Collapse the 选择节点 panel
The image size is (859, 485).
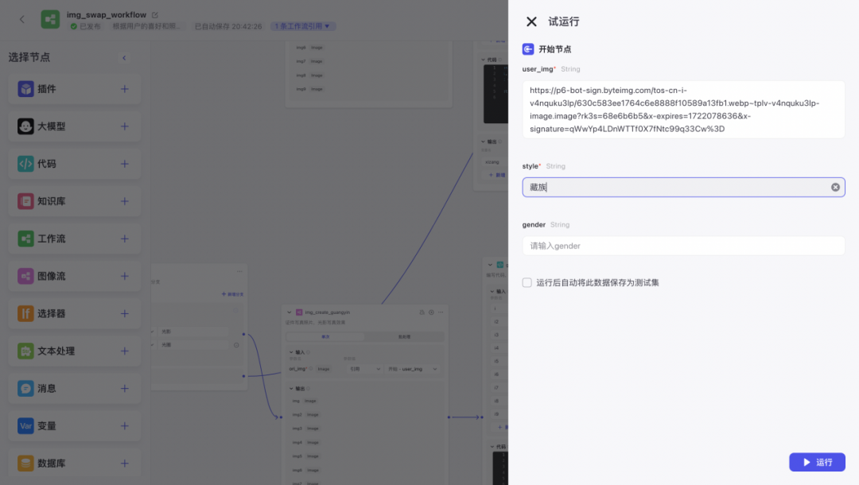124,57
